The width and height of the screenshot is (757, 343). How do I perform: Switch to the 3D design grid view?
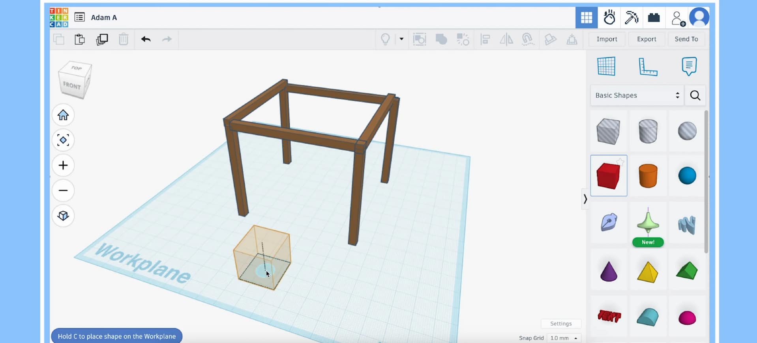point(586,17)
